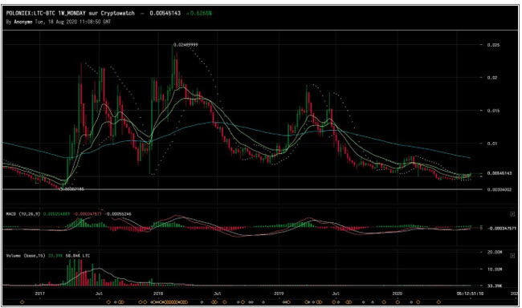Click the red MACD signal value readout
The width and height of the screenshot is (522, 308).
pos(88,214)
